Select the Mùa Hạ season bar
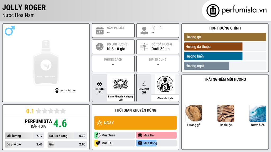 (x=156, y=135)
